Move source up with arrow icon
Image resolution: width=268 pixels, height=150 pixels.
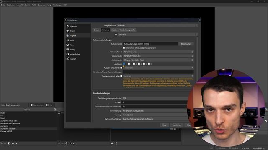point(70,143)
